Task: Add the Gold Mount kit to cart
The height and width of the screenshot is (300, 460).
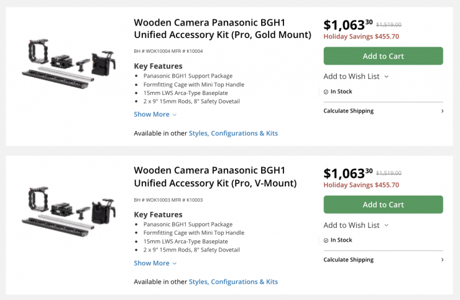Action: (383, 56)
